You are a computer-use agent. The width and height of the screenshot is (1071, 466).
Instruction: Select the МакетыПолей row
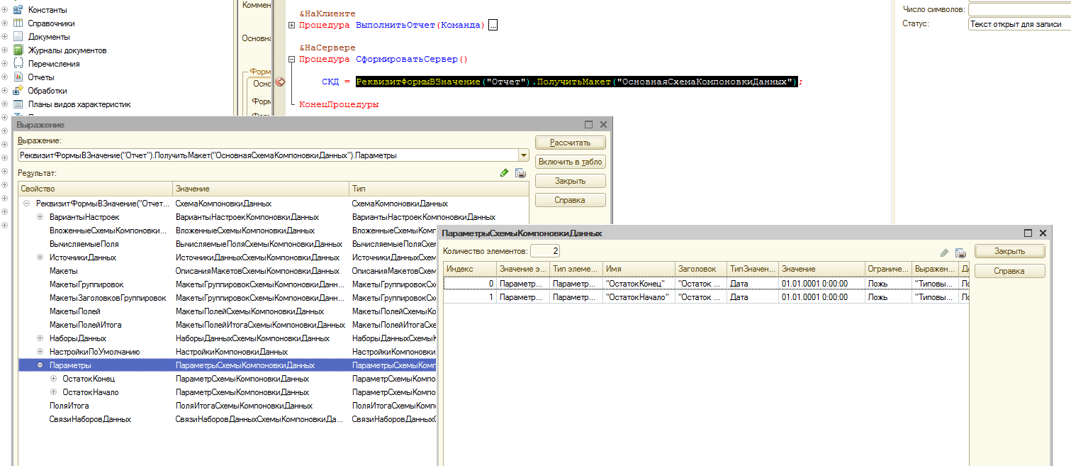coord(227,311)
